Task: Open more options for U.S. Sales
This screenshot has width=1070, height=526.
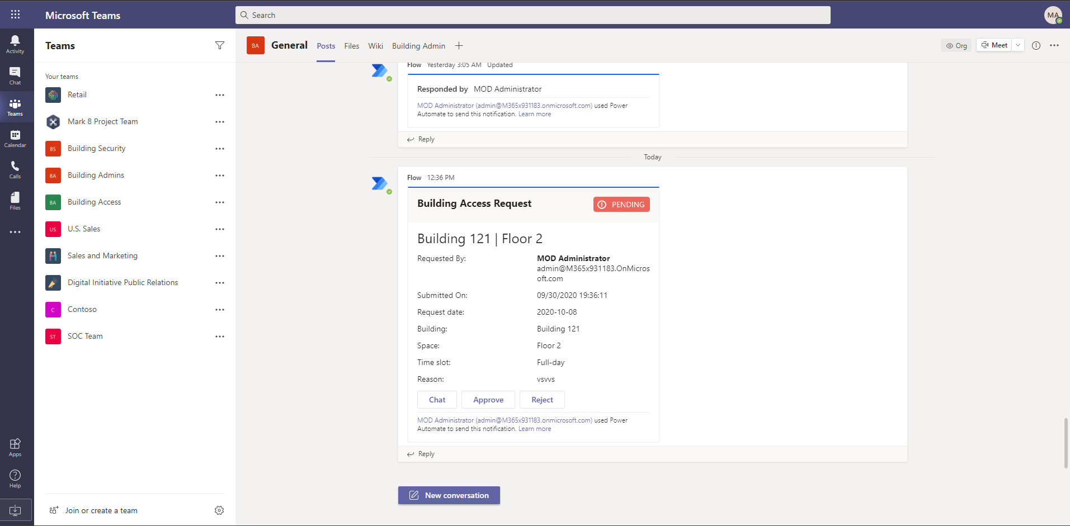Action: pos(220,229)
